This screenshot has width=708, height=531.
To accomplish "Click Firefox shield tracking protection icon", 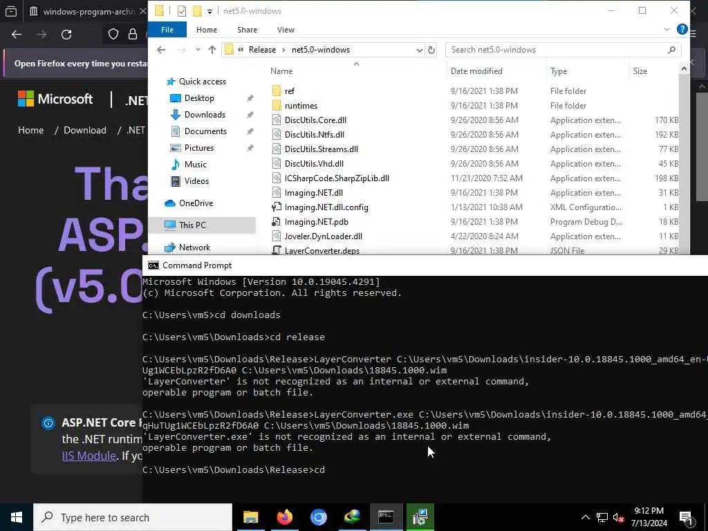I will point(113,35).
